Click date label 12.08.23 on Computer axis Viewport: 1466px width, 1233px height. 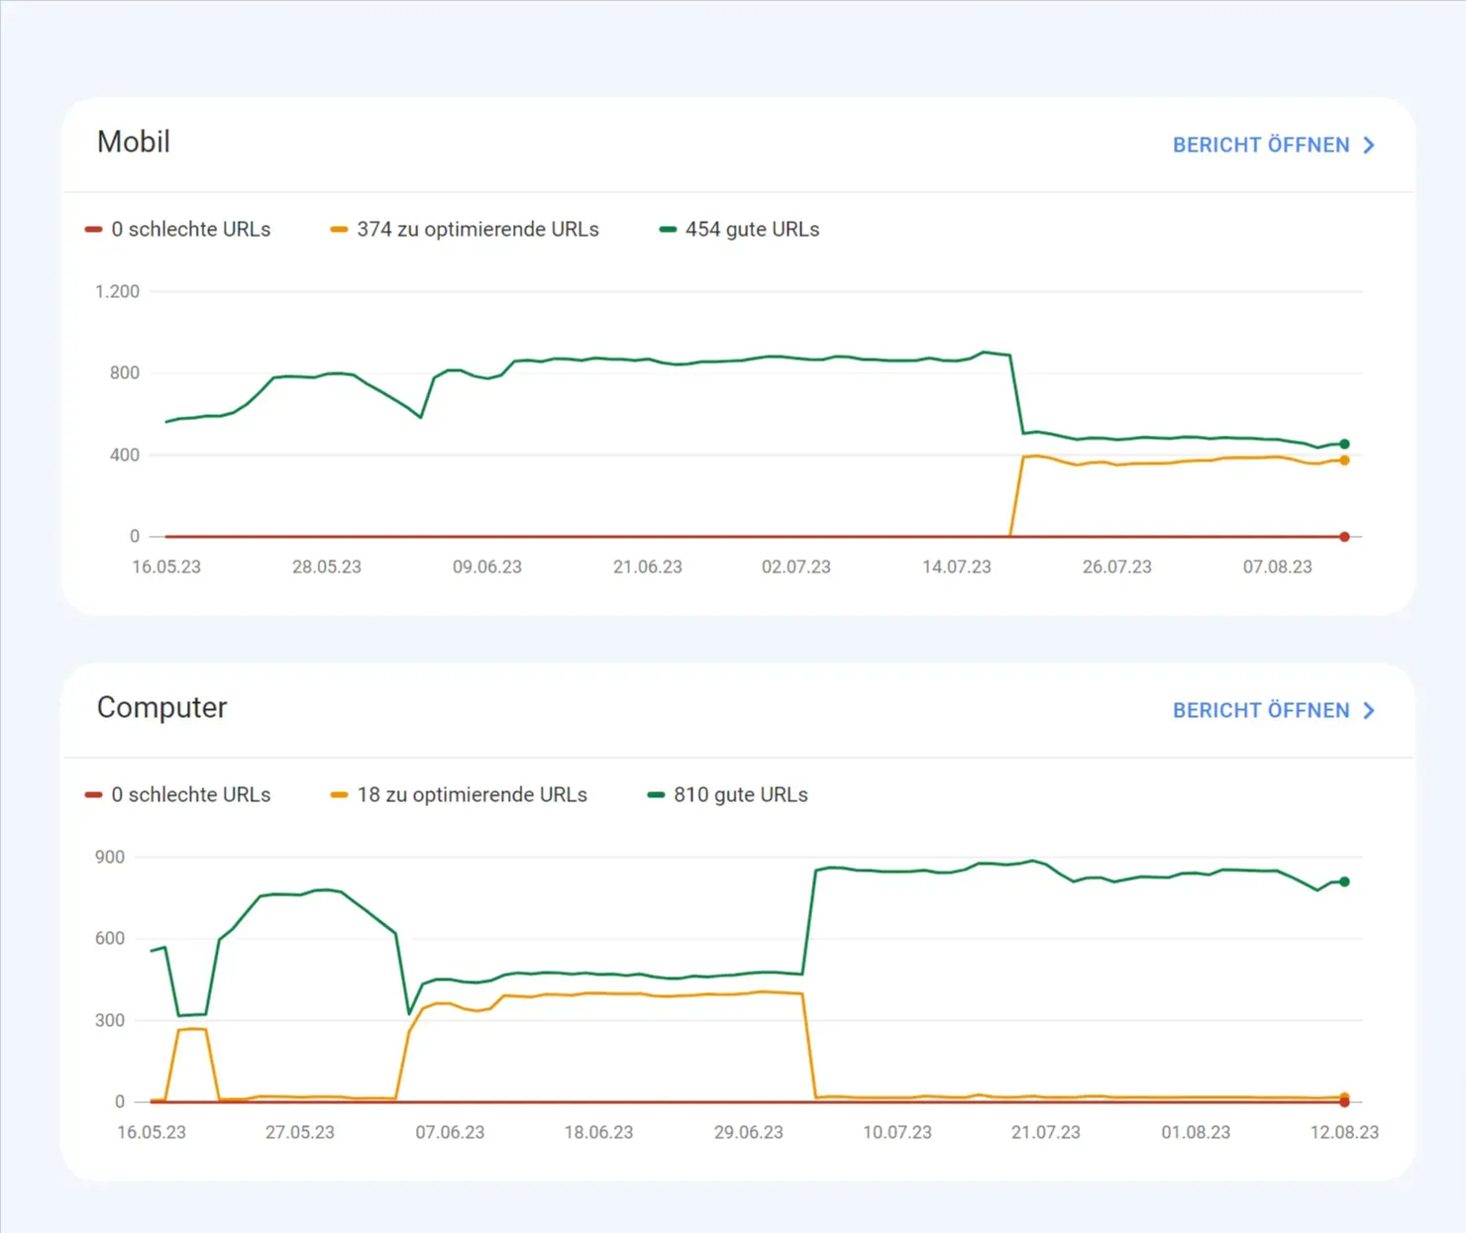pyautogui.click(x=1345, y=1132)
